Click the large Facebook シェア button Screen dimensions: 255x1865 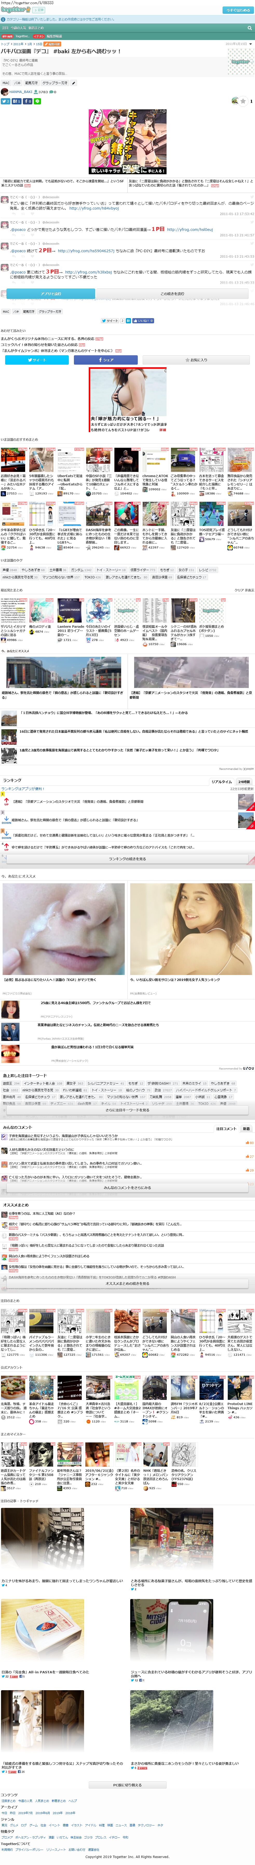click(106, 359)
